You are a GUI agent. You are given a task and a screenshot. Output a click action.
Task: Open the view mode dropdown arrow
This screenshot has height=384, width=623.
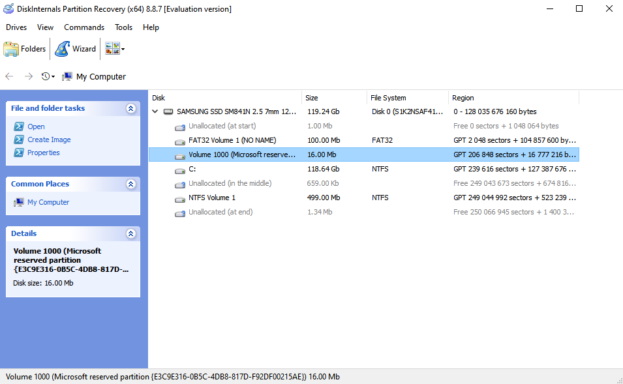(x=123, y=50)
